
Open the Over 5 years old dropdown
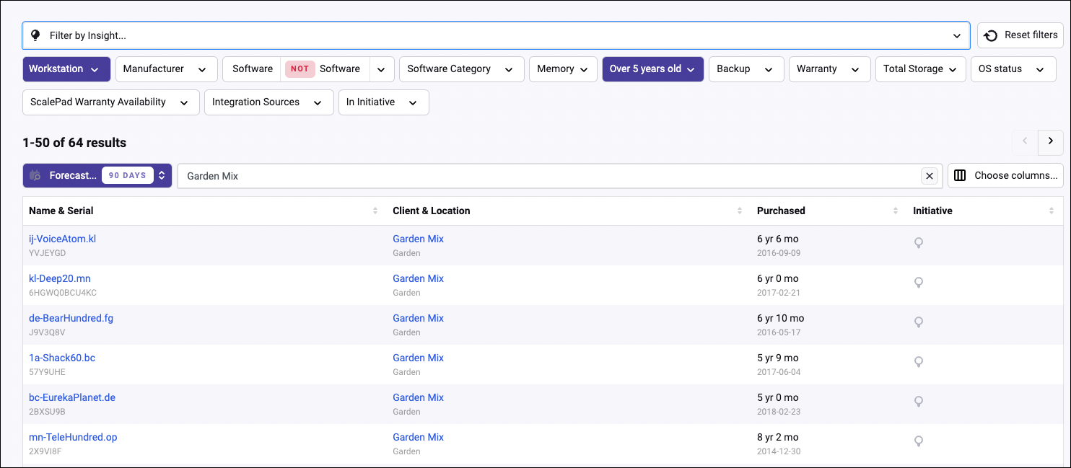coord(653,69)
